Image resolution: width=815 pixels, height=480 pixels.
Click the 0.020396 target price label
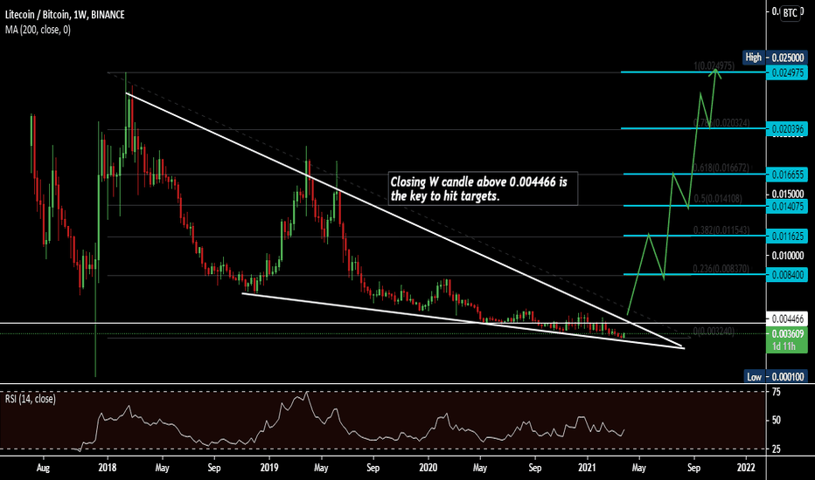point(787,128)
